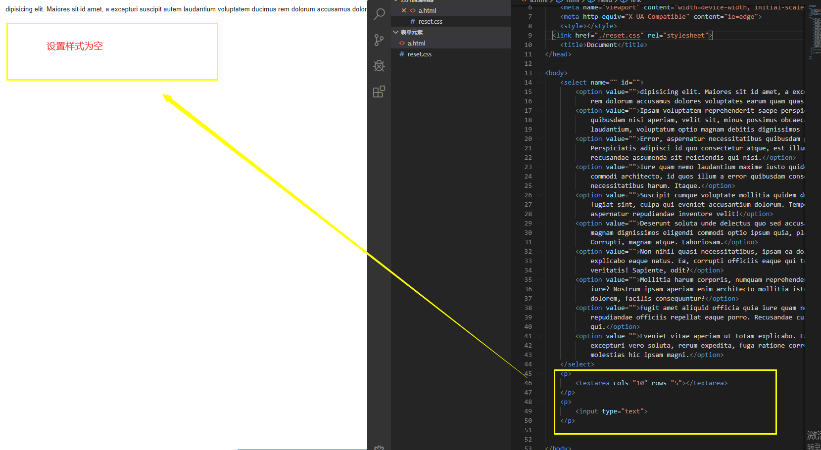Click the rows="5" attribute of textarea
Image resolution: width=821 pixels, height=450 pixels.
tap(667, 383)
